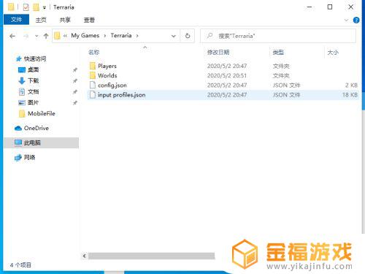Open the quick access toolbar customize dropdown
Viewport: 365px width, 274px height.
45,7
